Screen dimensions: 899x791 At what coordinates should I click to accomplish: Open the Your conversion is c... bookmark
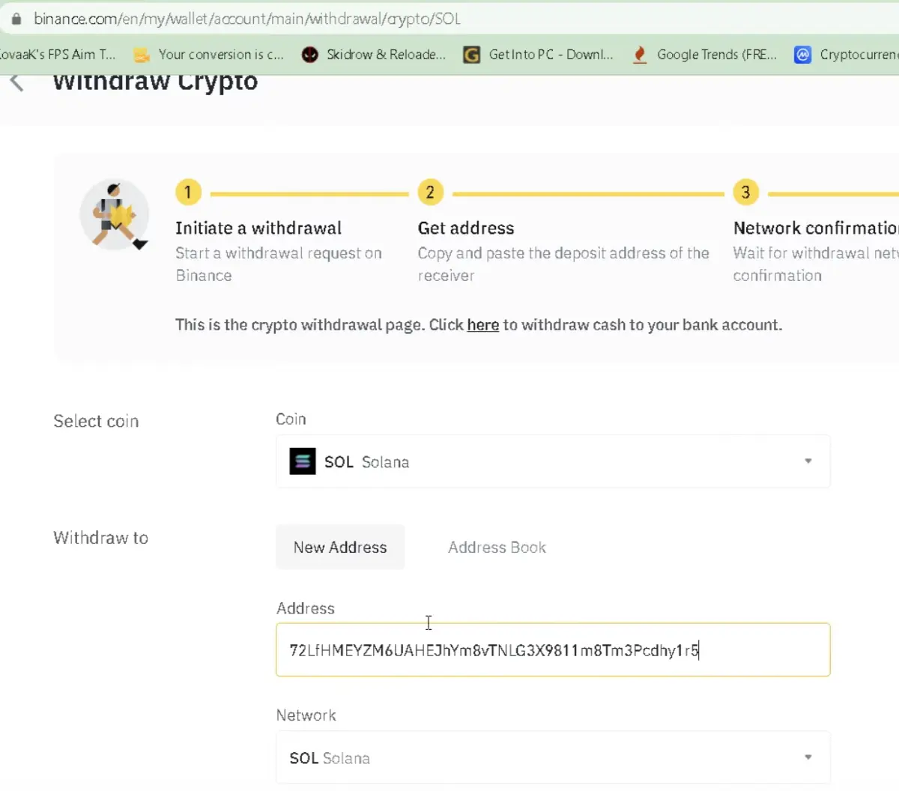(221, 55)
